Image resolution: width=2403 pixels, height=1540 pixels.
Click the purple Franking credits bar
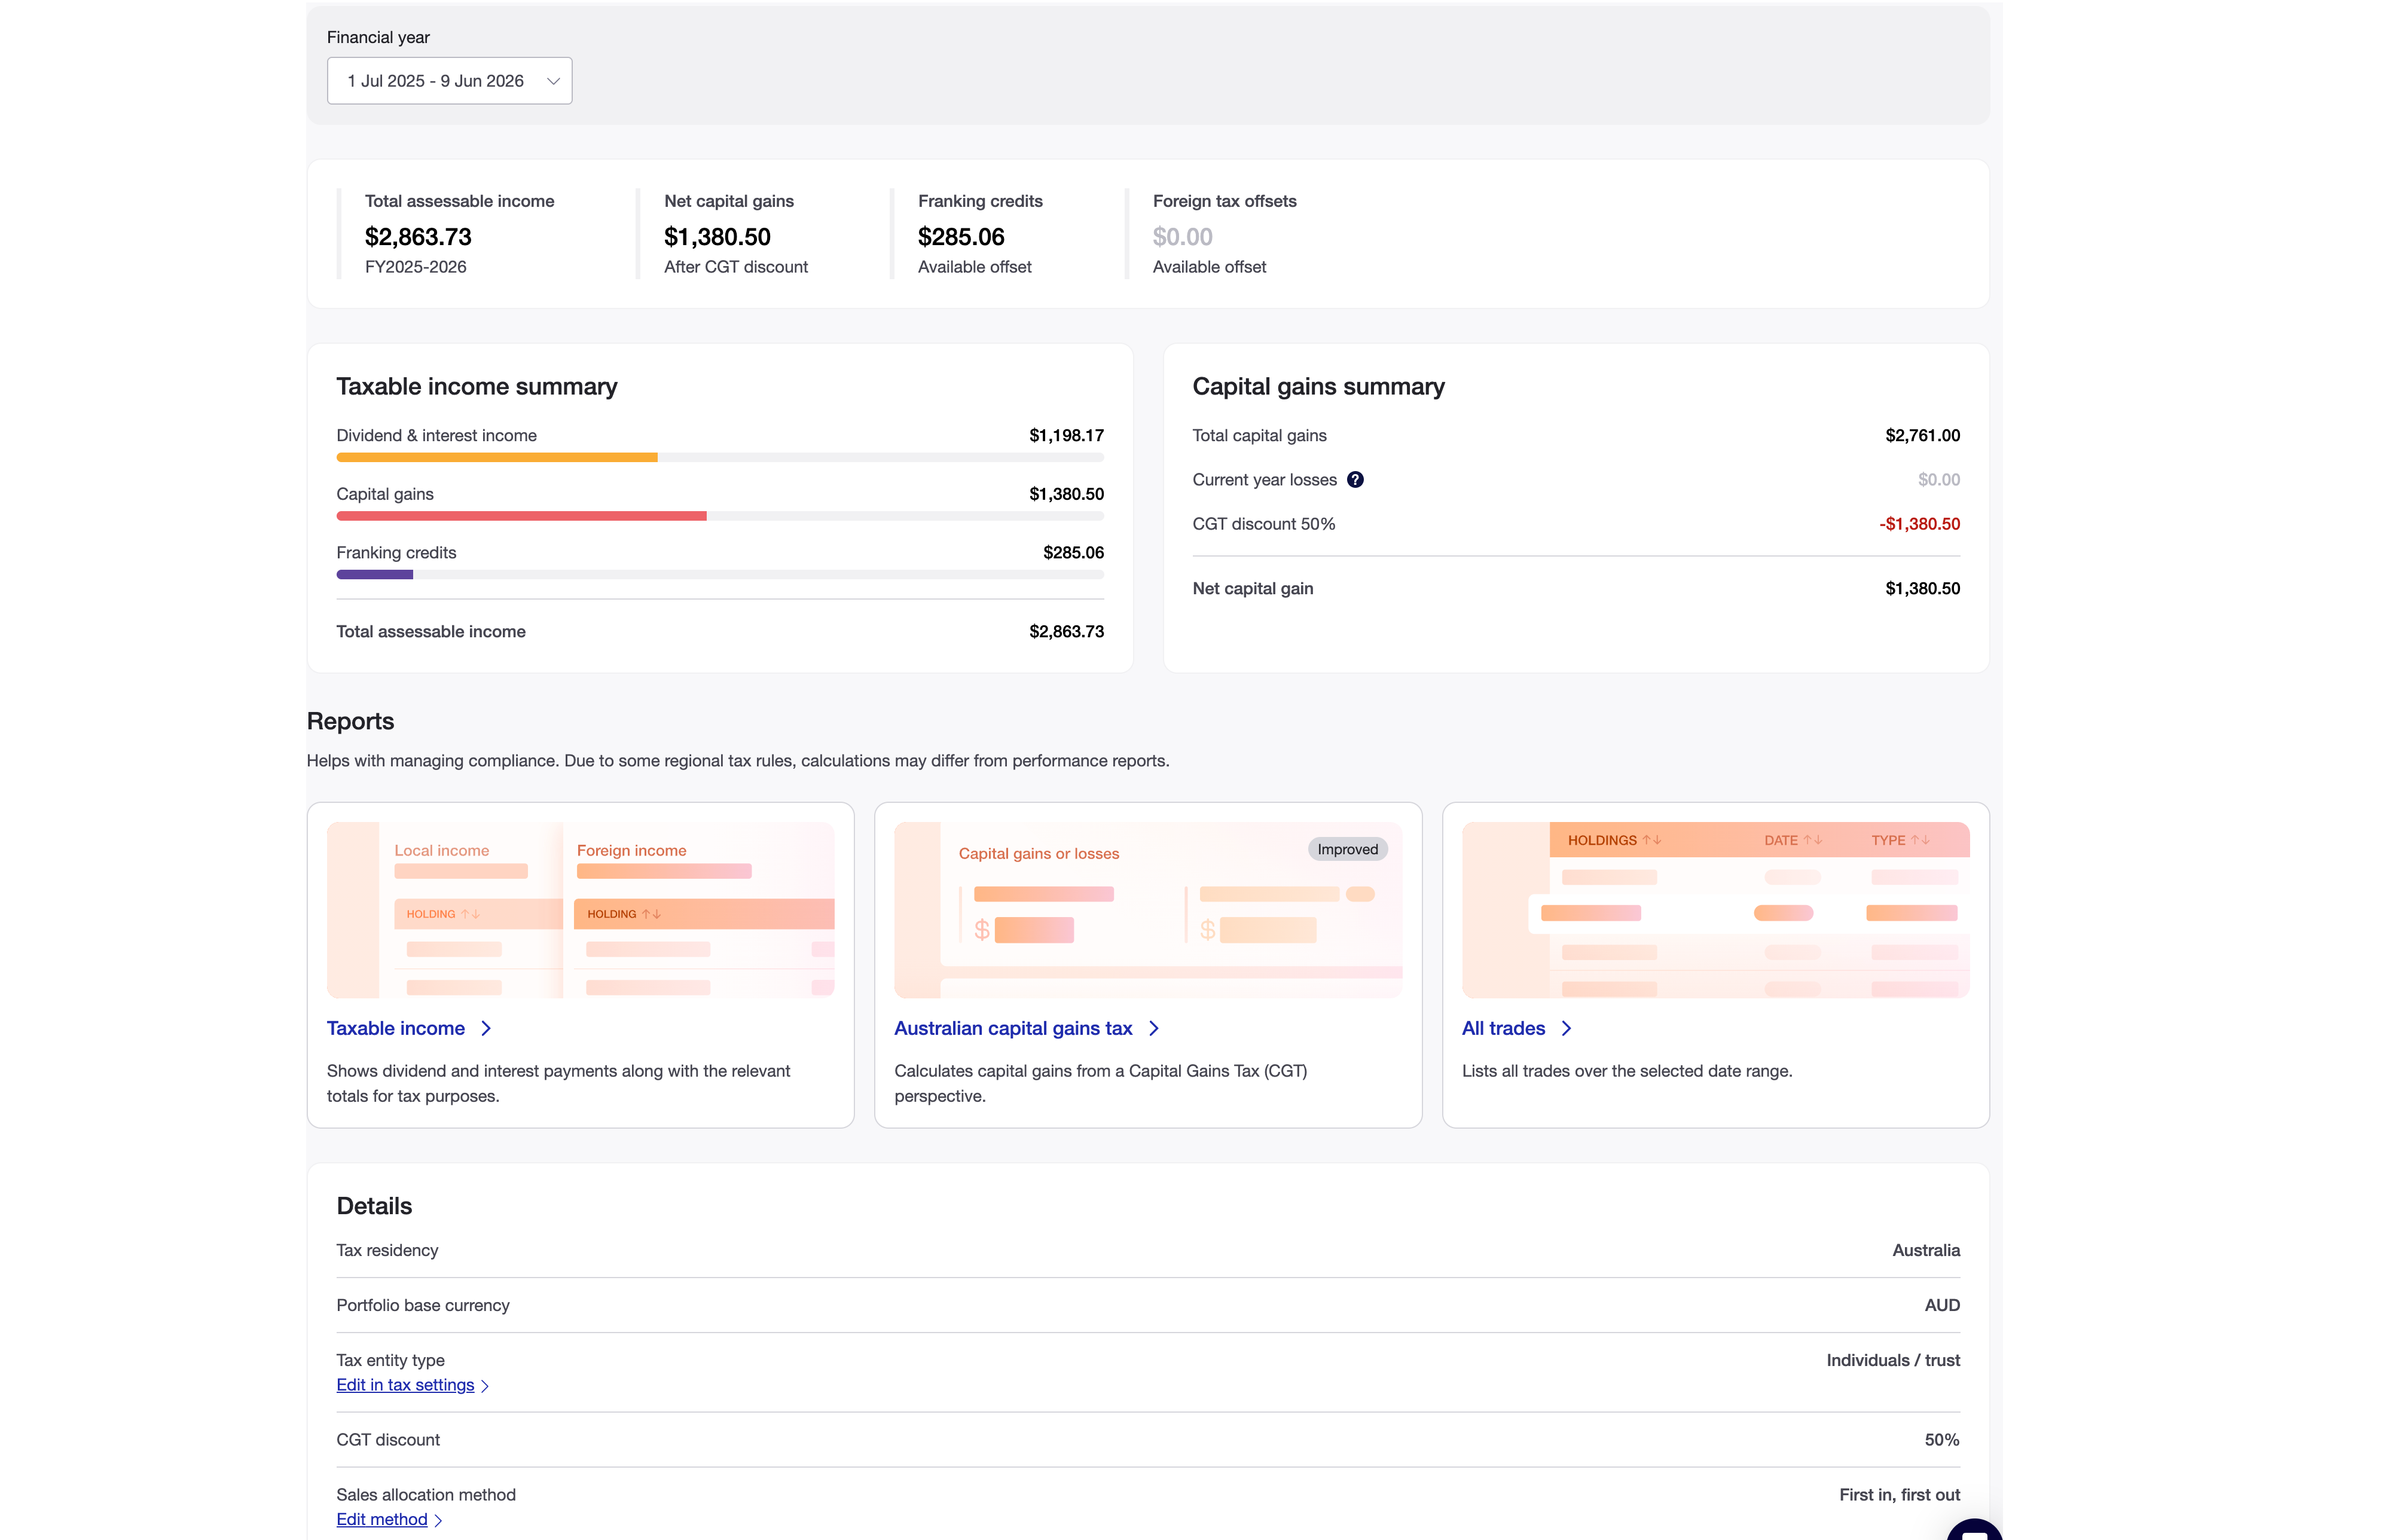[374, 575]
